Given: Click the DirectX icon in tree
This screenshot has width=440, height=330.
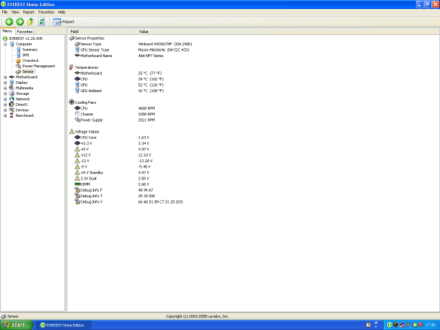Looking at the screenshot, I should 12,104.
